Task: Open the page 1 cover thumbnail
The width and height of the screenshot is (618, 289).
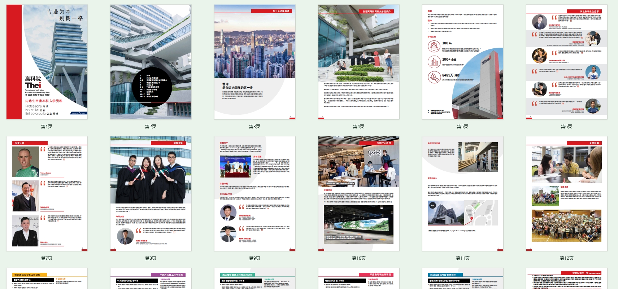Action: point(47,62)
